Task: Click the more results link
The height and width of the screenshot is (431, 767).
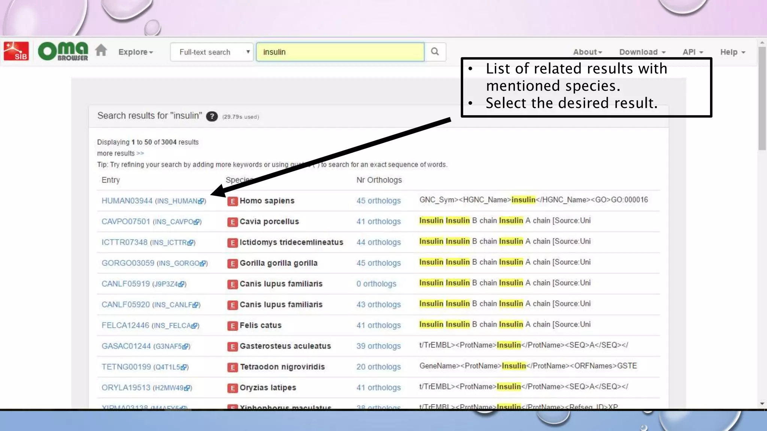Action: (120, 153)
